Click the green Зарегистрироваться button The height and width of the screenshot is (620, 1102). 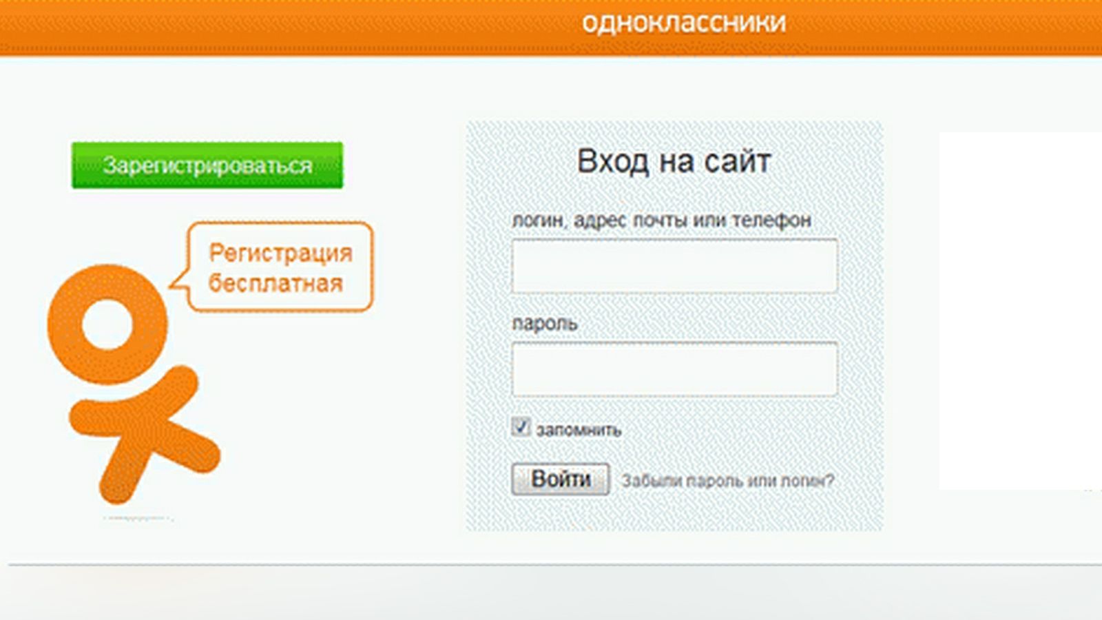click(x=207, y=165)
